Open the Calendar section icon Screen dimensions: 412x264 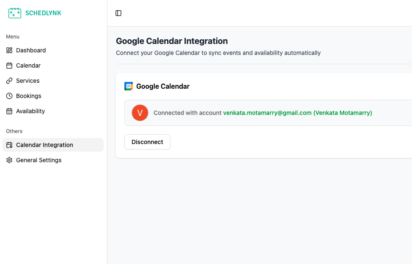coord(9,65)
